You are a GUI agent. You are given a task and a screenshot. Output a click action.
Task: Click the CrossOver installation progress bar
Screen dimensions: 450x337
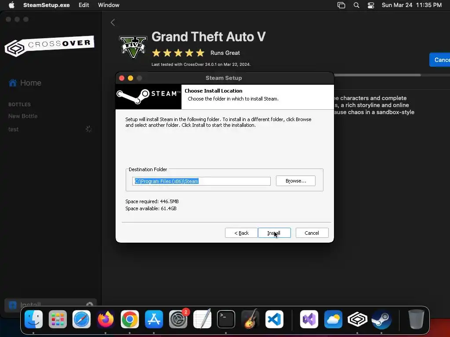392,75
